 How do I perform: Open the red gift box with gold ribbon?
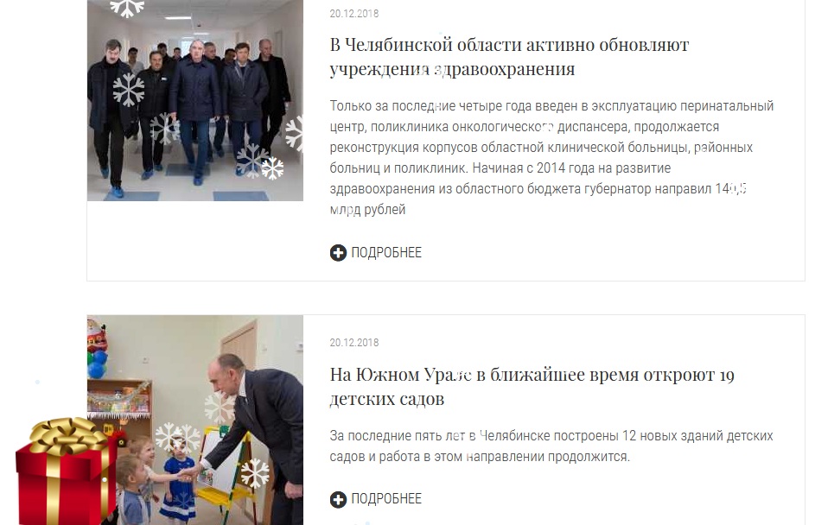point(66,471)
